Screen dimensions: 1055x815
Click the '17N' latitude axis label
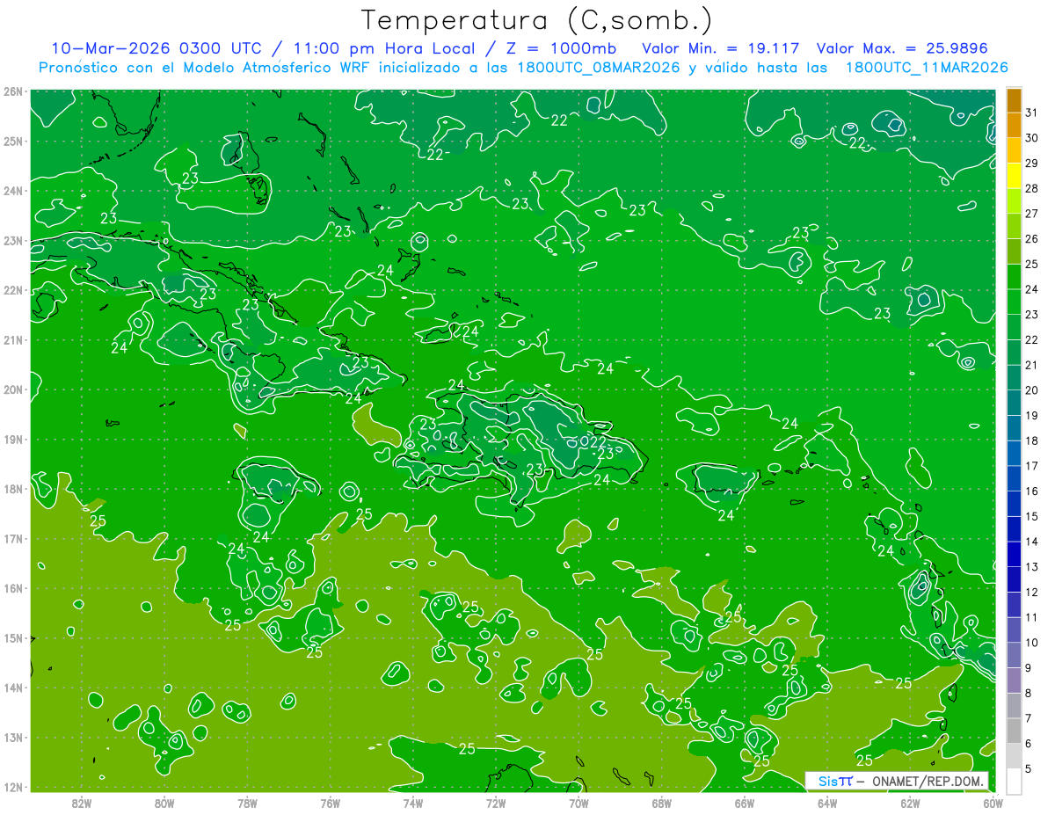(14, 538)
